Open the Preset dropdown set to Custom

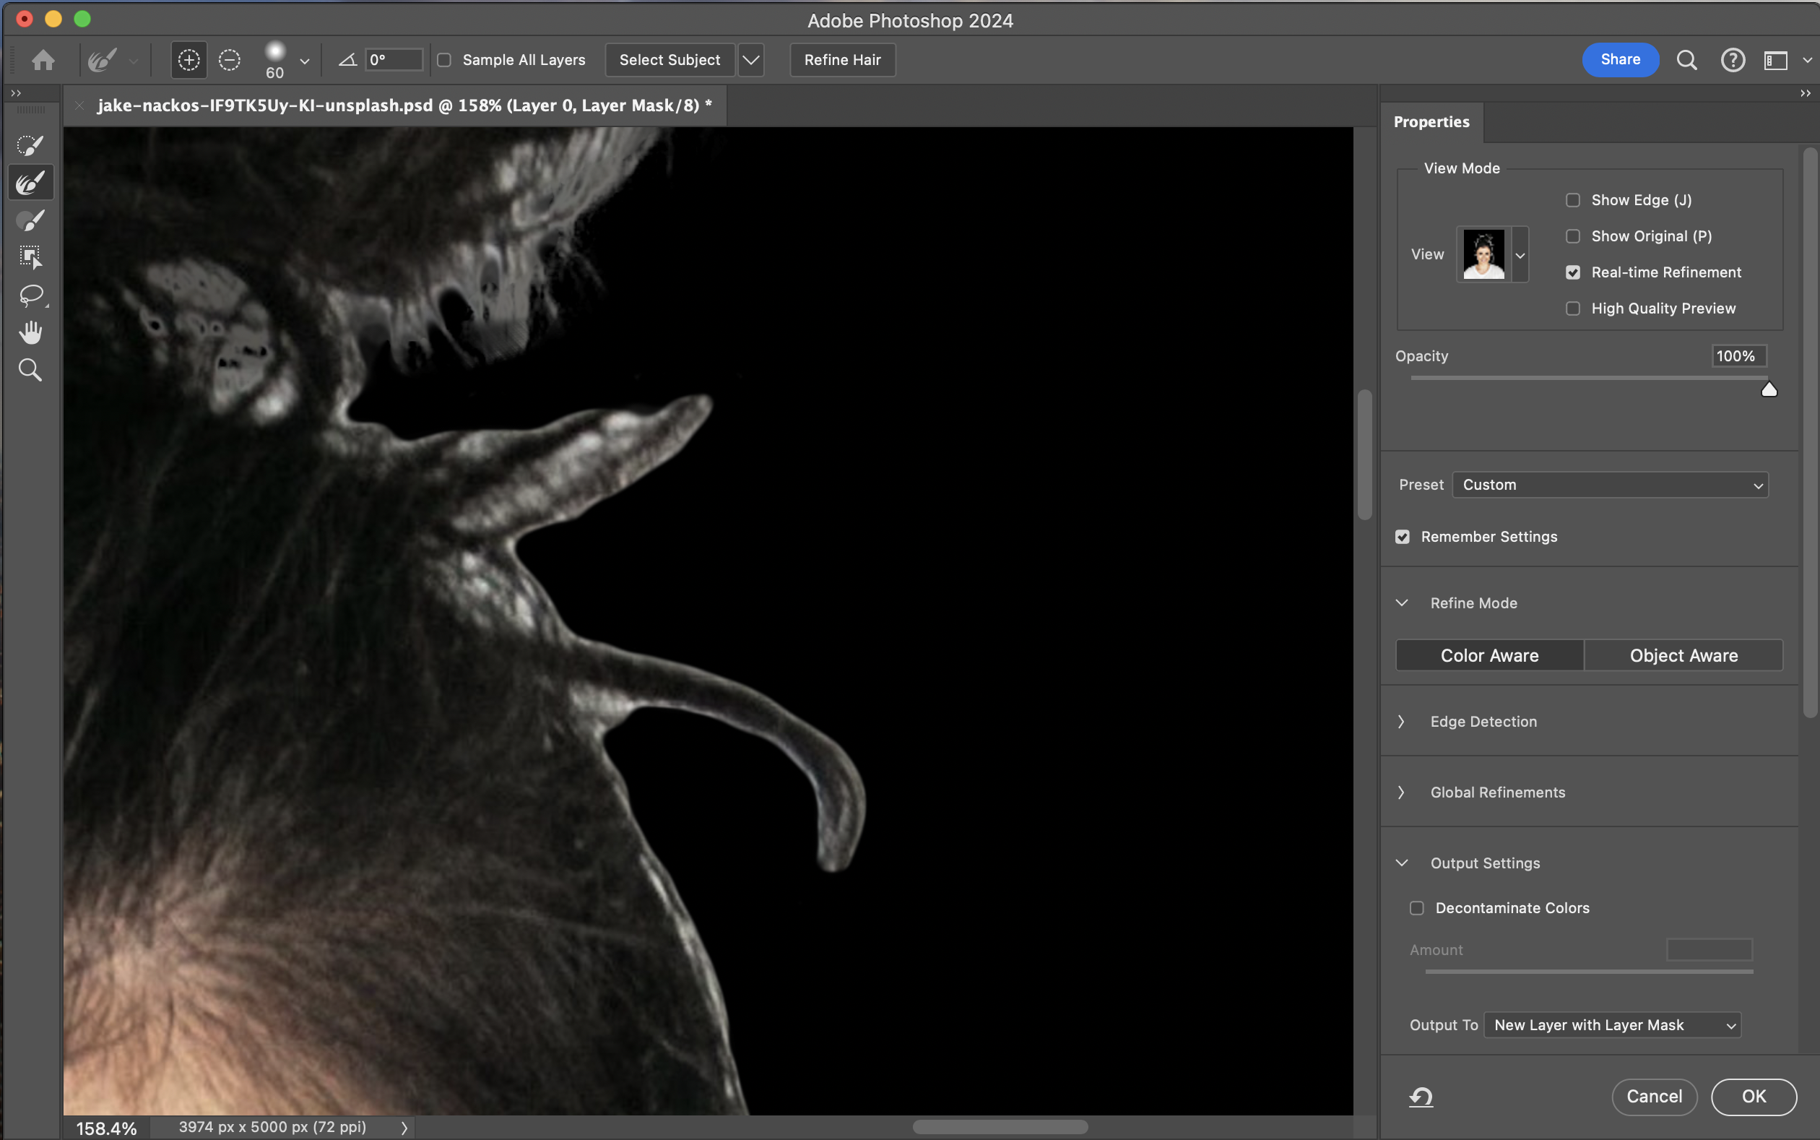pyautogui.click(x=1610, y=485)
